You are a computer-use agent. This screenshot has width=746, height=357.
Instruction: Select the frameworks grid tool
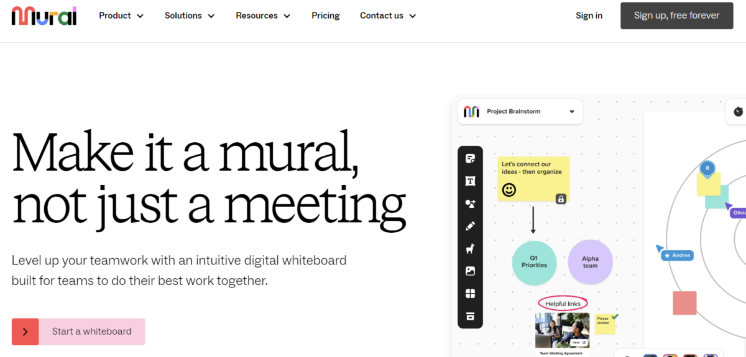tap(471, 294)
